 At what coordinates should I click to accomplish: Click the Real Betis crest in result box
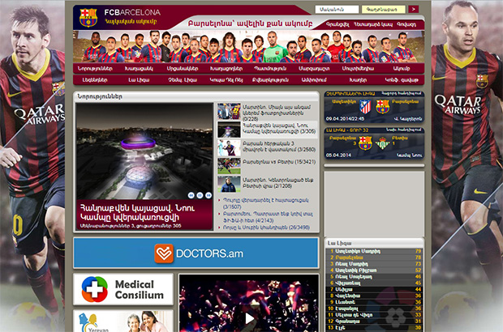click(382, 143)
